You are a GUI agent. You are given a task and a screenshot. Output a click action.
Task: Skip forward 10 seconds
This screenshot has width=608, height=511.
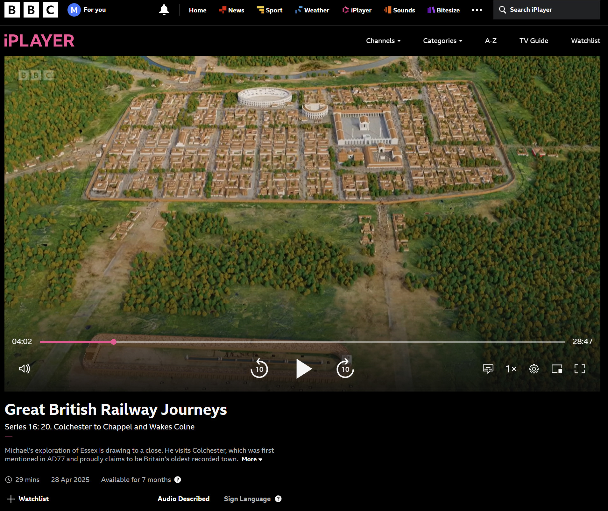point(345,369)
